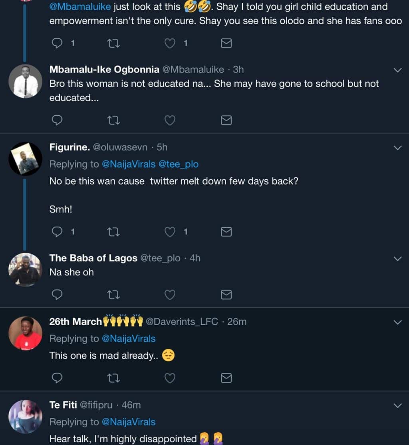Open @NaijaVirals link in Te Fiti's reply
This screenshot has height=445, width=409.
click(x=129, y=422)
